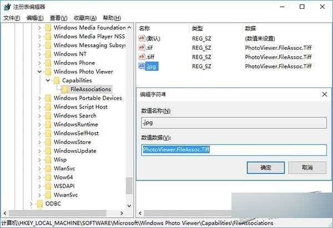Click the .tiff string value icon
333x228 pixels.
(x=141, y=57)
